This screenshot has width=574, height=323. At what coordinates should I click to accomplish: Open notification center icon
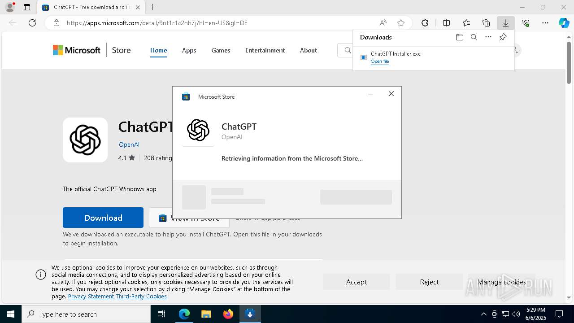coord(559,314)
